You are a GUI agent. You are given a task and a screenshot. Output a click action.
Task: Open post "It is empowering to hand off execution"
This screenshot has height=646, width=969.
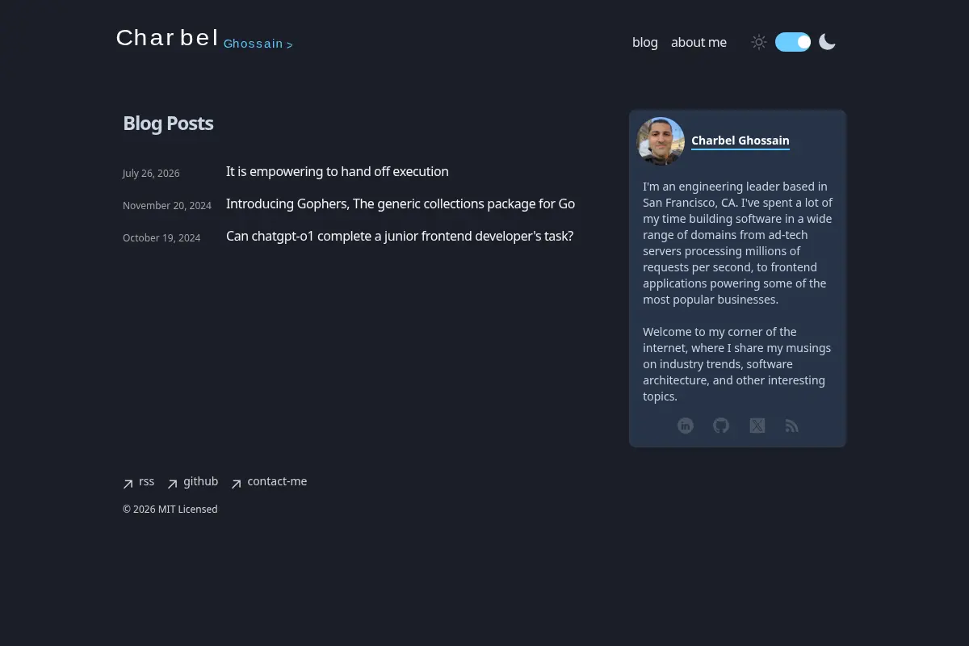[x=338, y=171]
